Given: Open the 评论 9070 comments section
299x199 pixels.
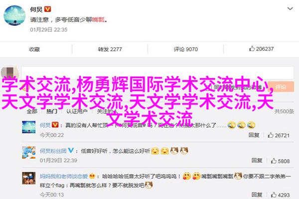Looking at the screenshot, I should click(186, 49).
